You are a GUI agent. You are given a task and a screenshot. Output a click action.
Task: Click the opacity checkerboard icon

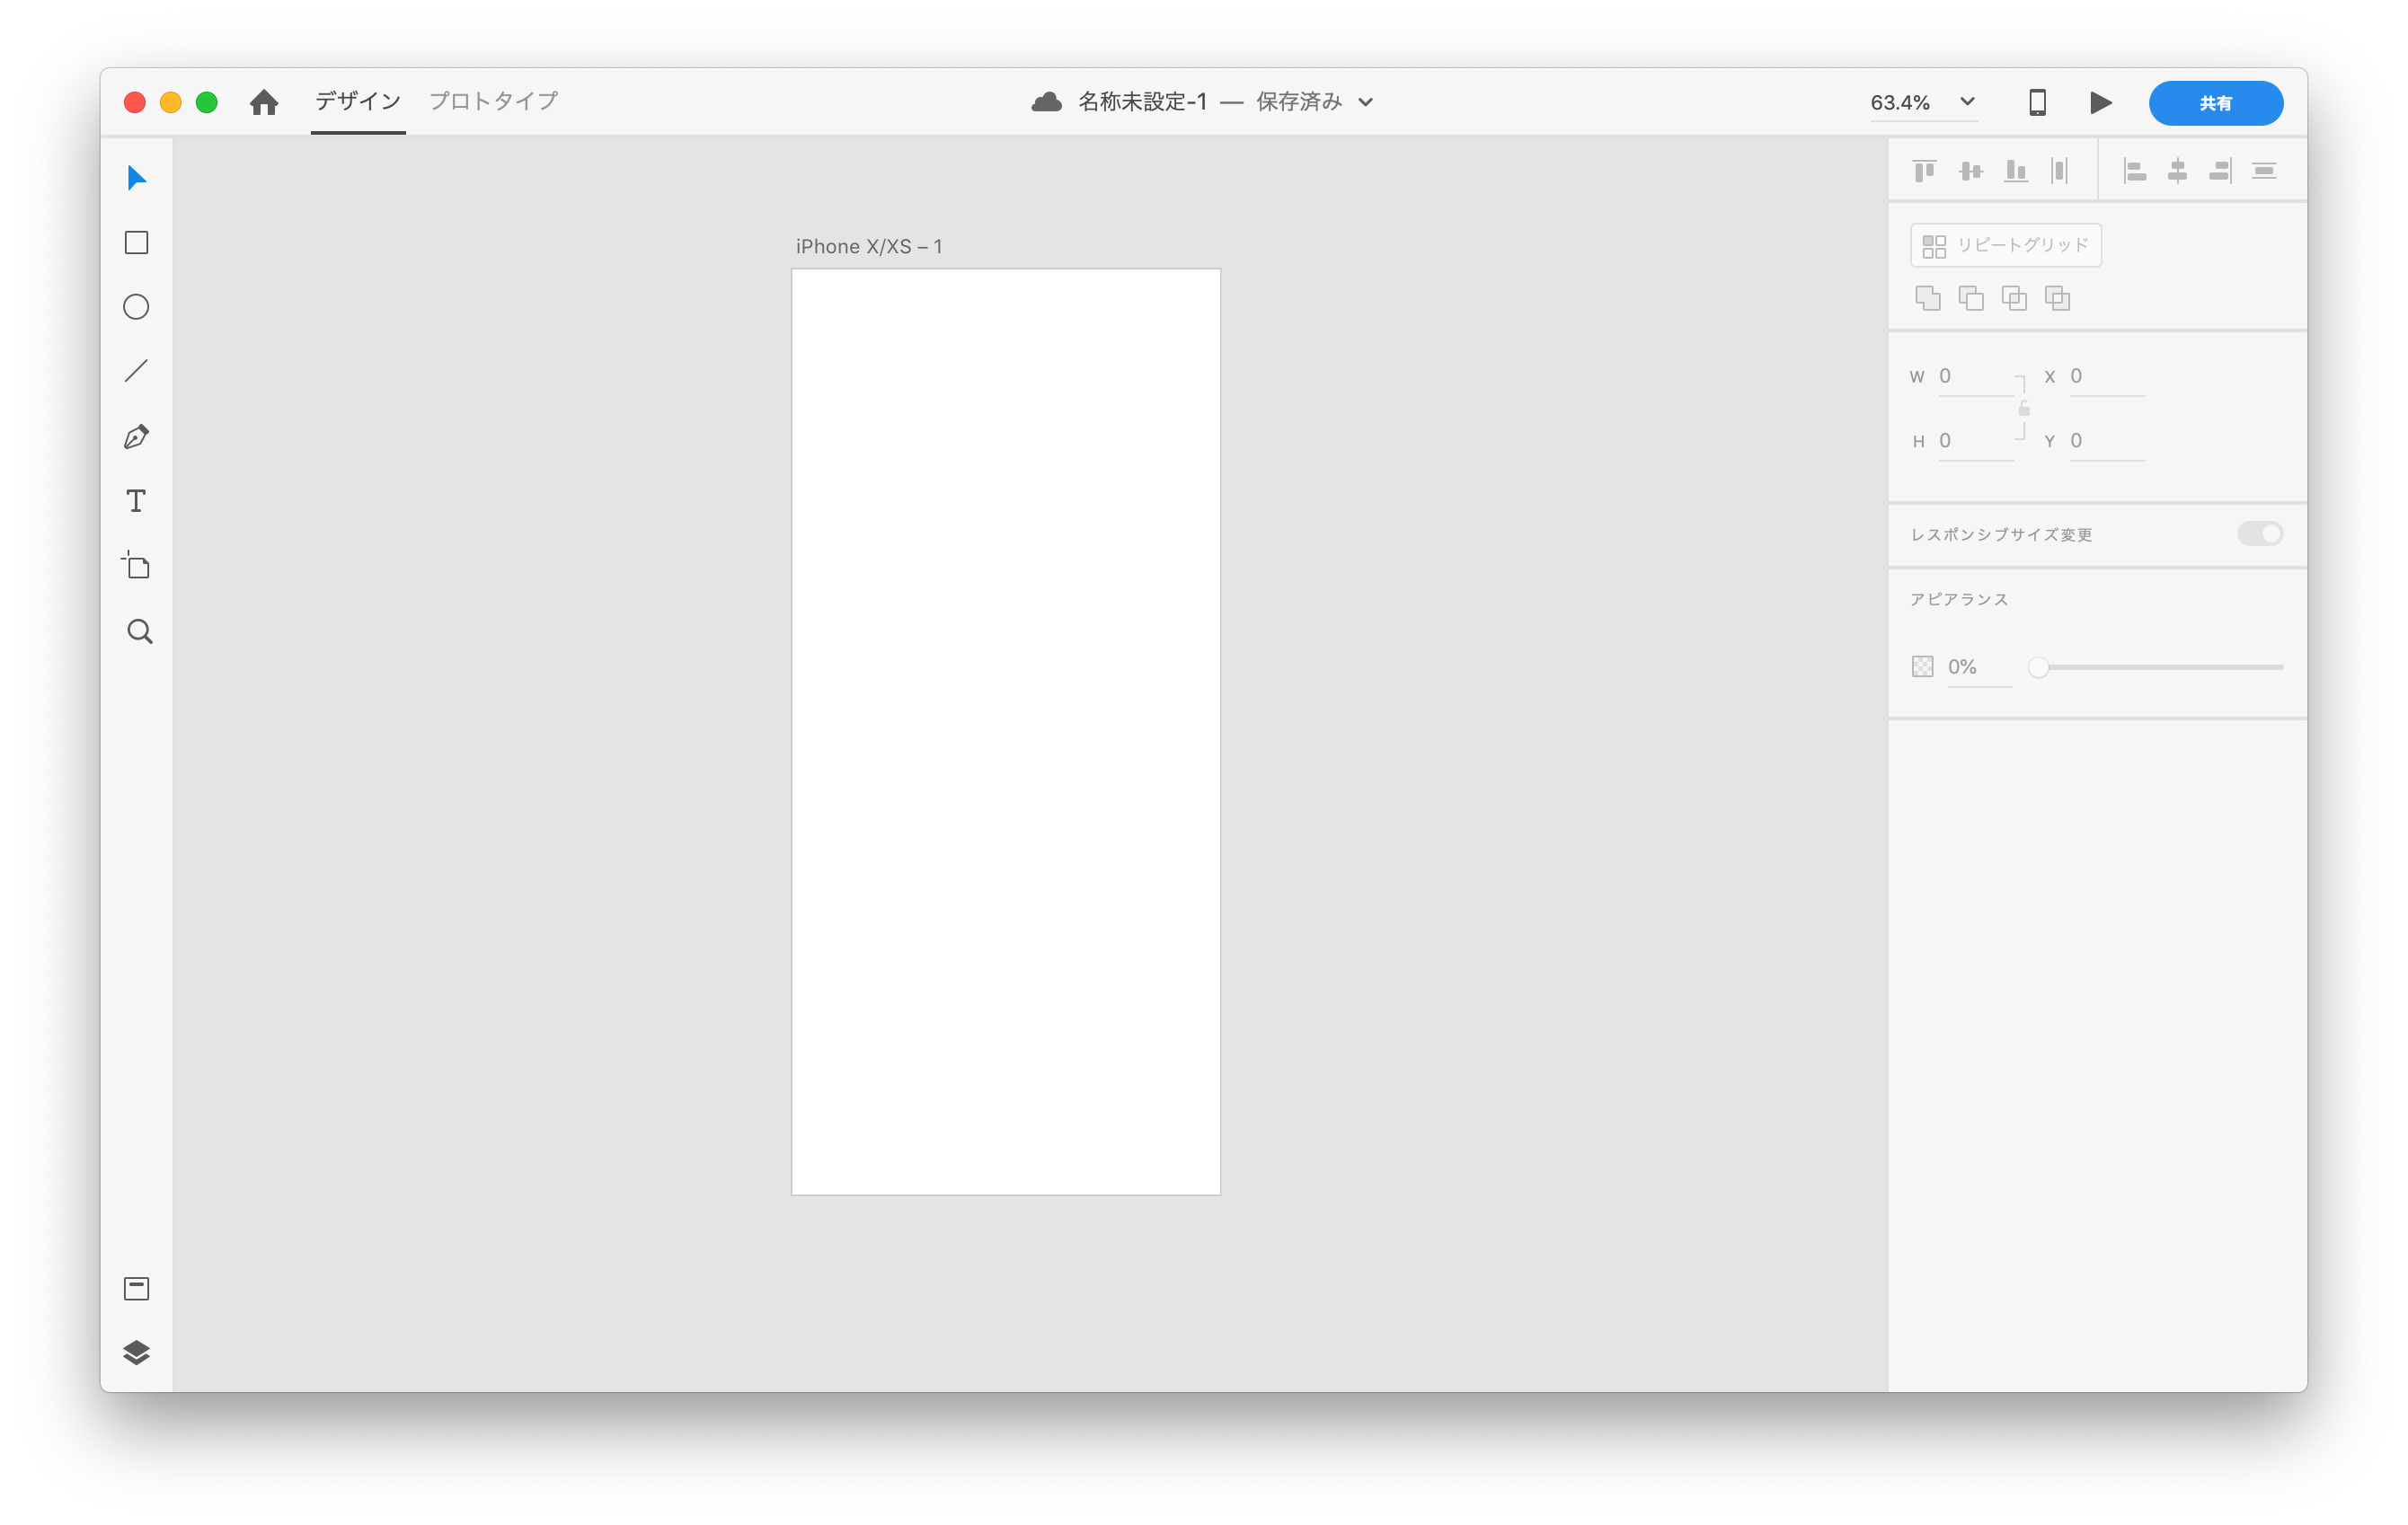click(1923, 666)
